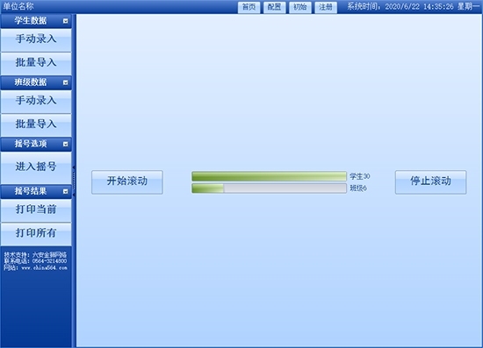
Task: Collapse the 学生数据 section arrow
Action: pos(65,21)
